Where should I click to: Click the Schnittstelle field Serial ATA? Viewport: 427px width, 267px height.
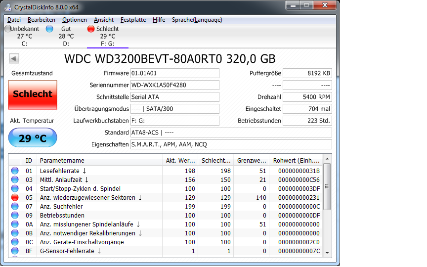click(x=175, y=97)
